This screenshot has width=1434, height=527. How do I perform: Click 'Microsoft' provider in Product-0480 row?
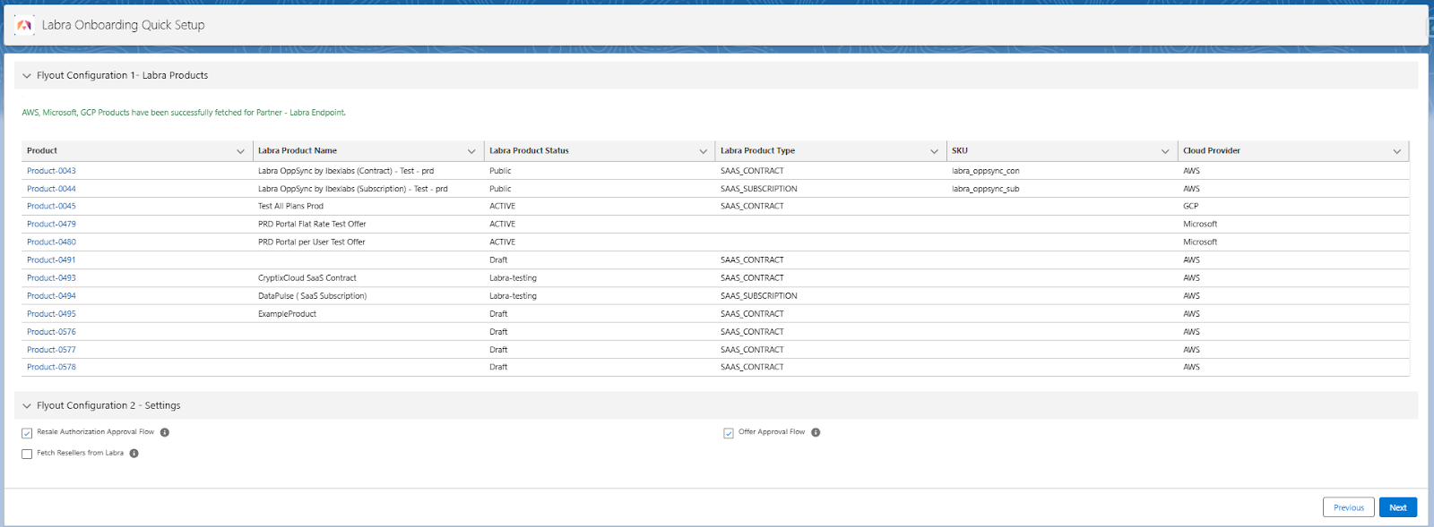tap(1200, 242)
